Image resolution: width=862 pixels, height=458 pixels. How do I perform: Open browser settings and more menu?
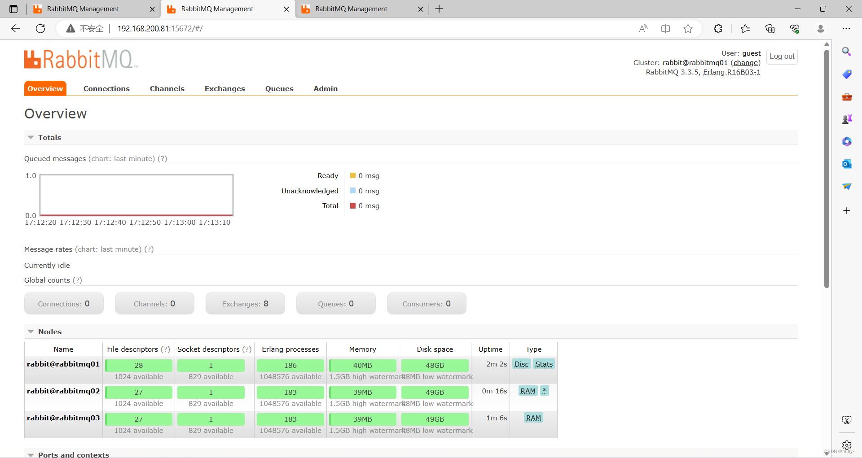(846, 29)
